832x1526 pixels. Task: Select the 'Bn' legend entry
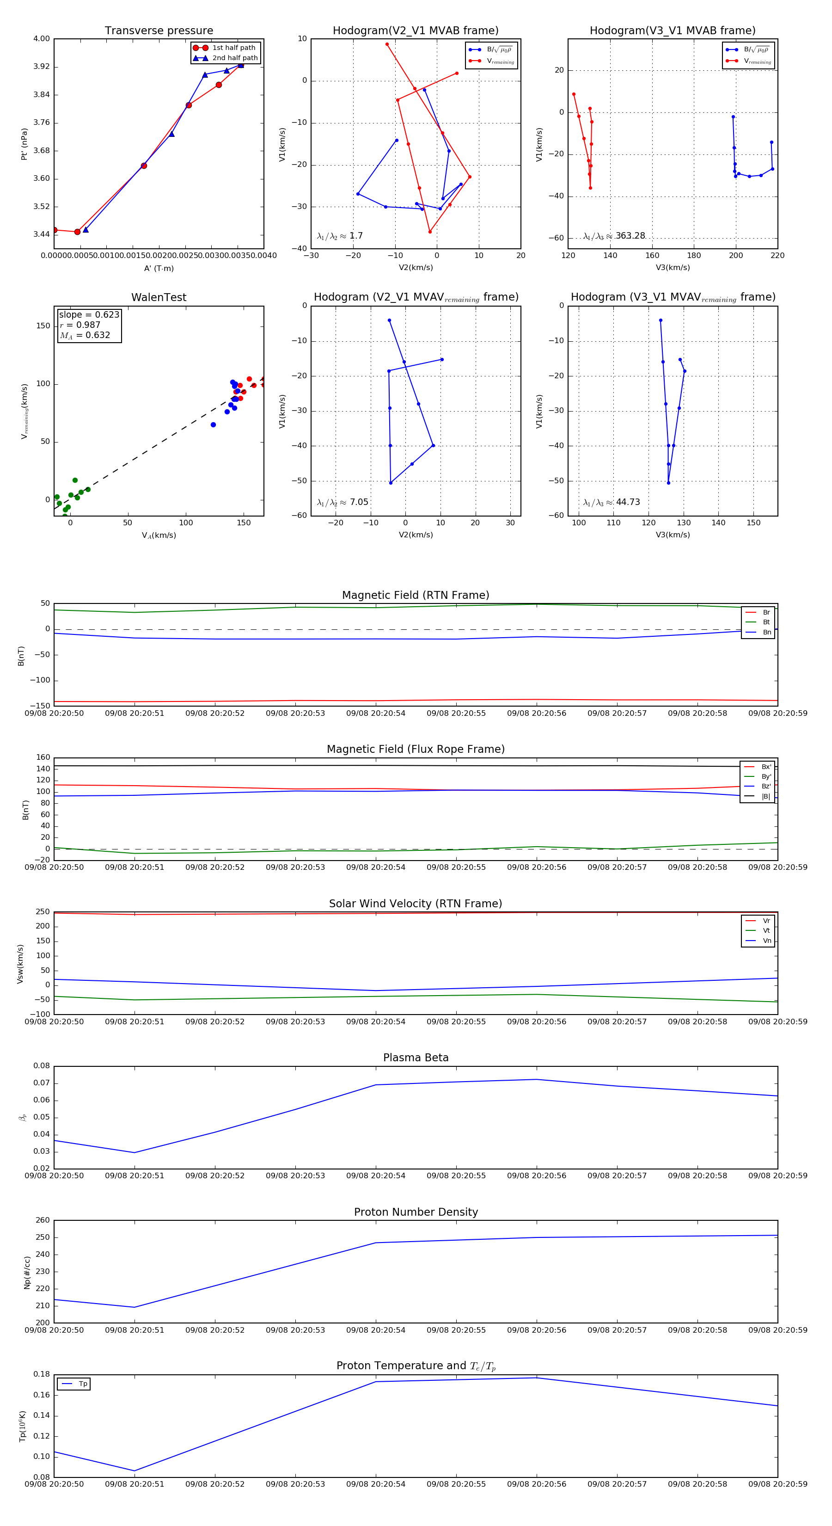click(x=759, y=632)
